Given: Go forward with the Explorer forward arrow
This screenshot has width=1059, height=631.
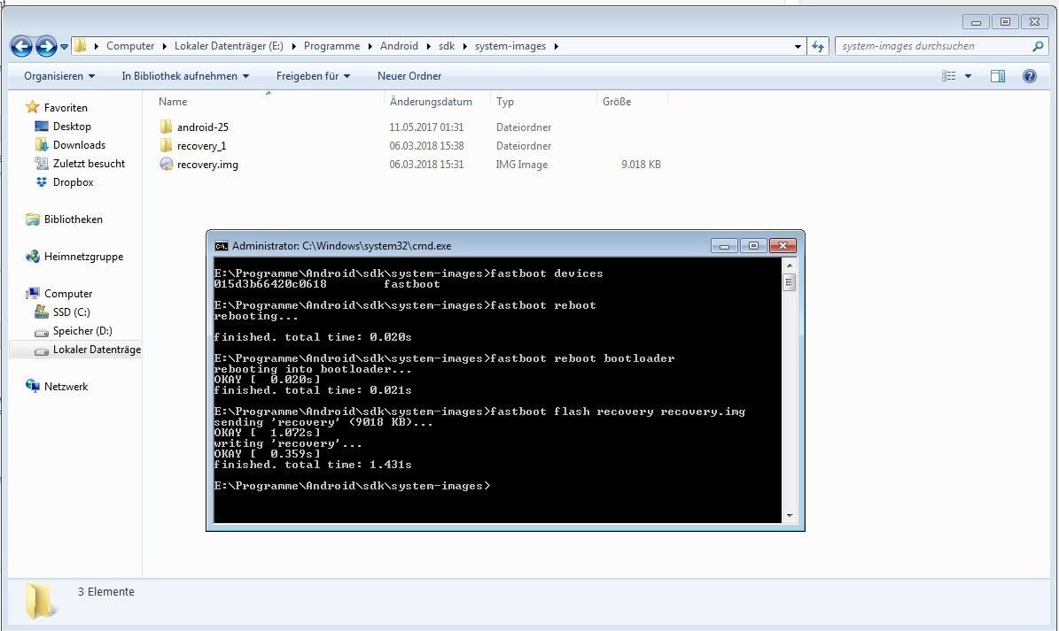Looking at the screenshot, I should 46,46.
